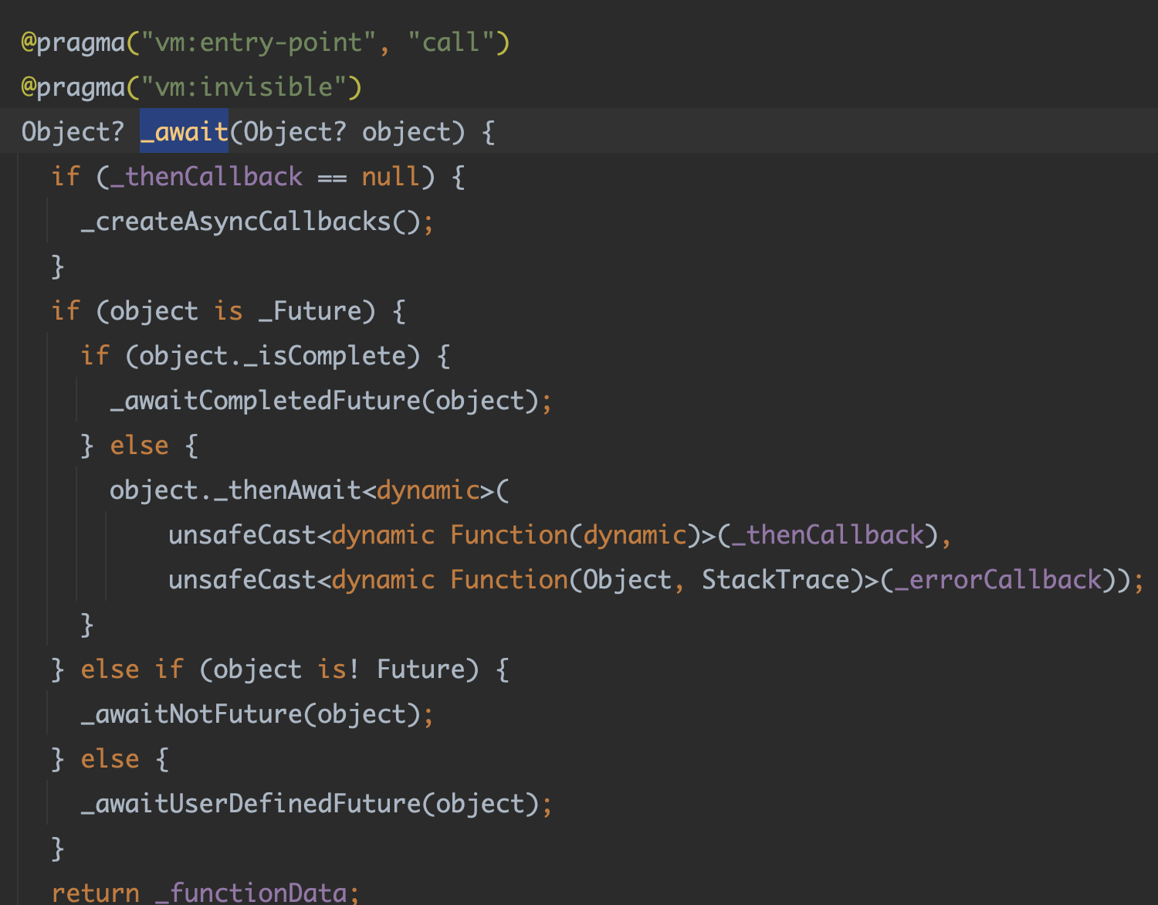The image size is (1158, 905).
Task: Click _thenCallback in the null check
Action: tap(206, 177)
